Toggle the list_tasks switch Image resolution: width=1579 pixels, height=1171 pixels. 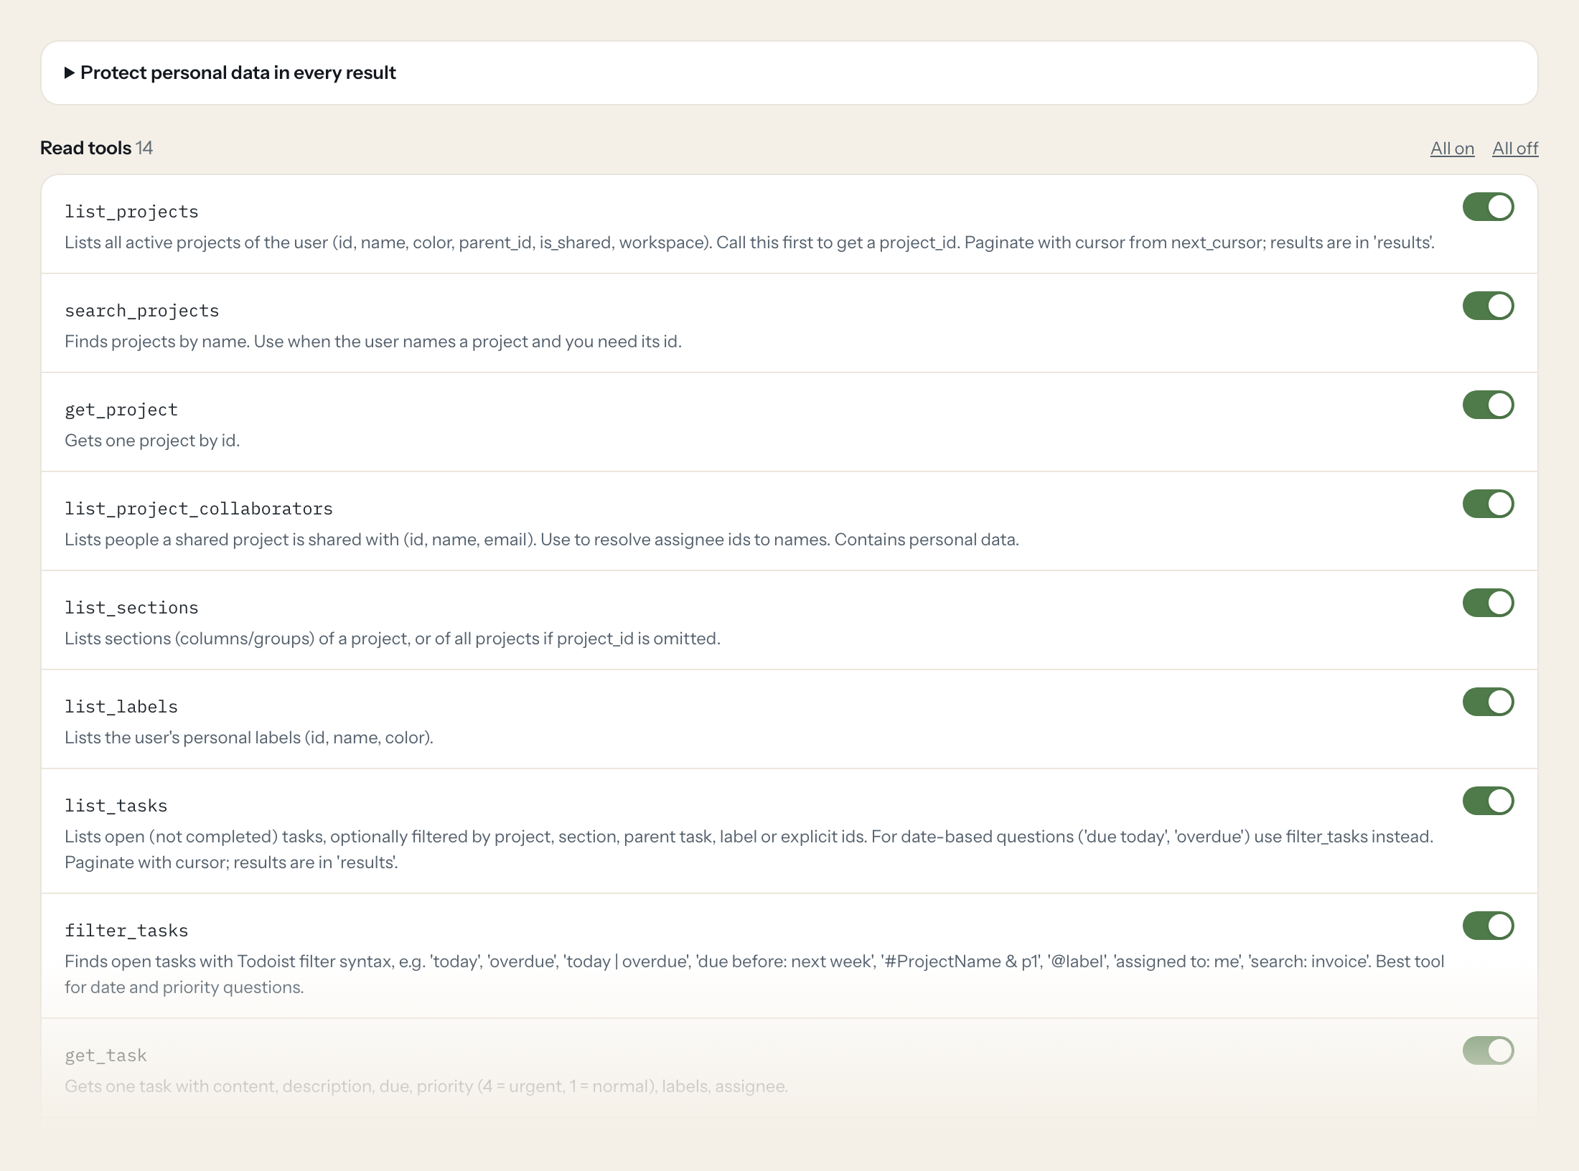click(x=1489, y=801)
